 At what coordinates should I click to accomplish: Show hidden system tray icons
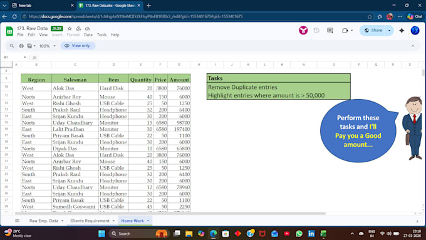352,234
